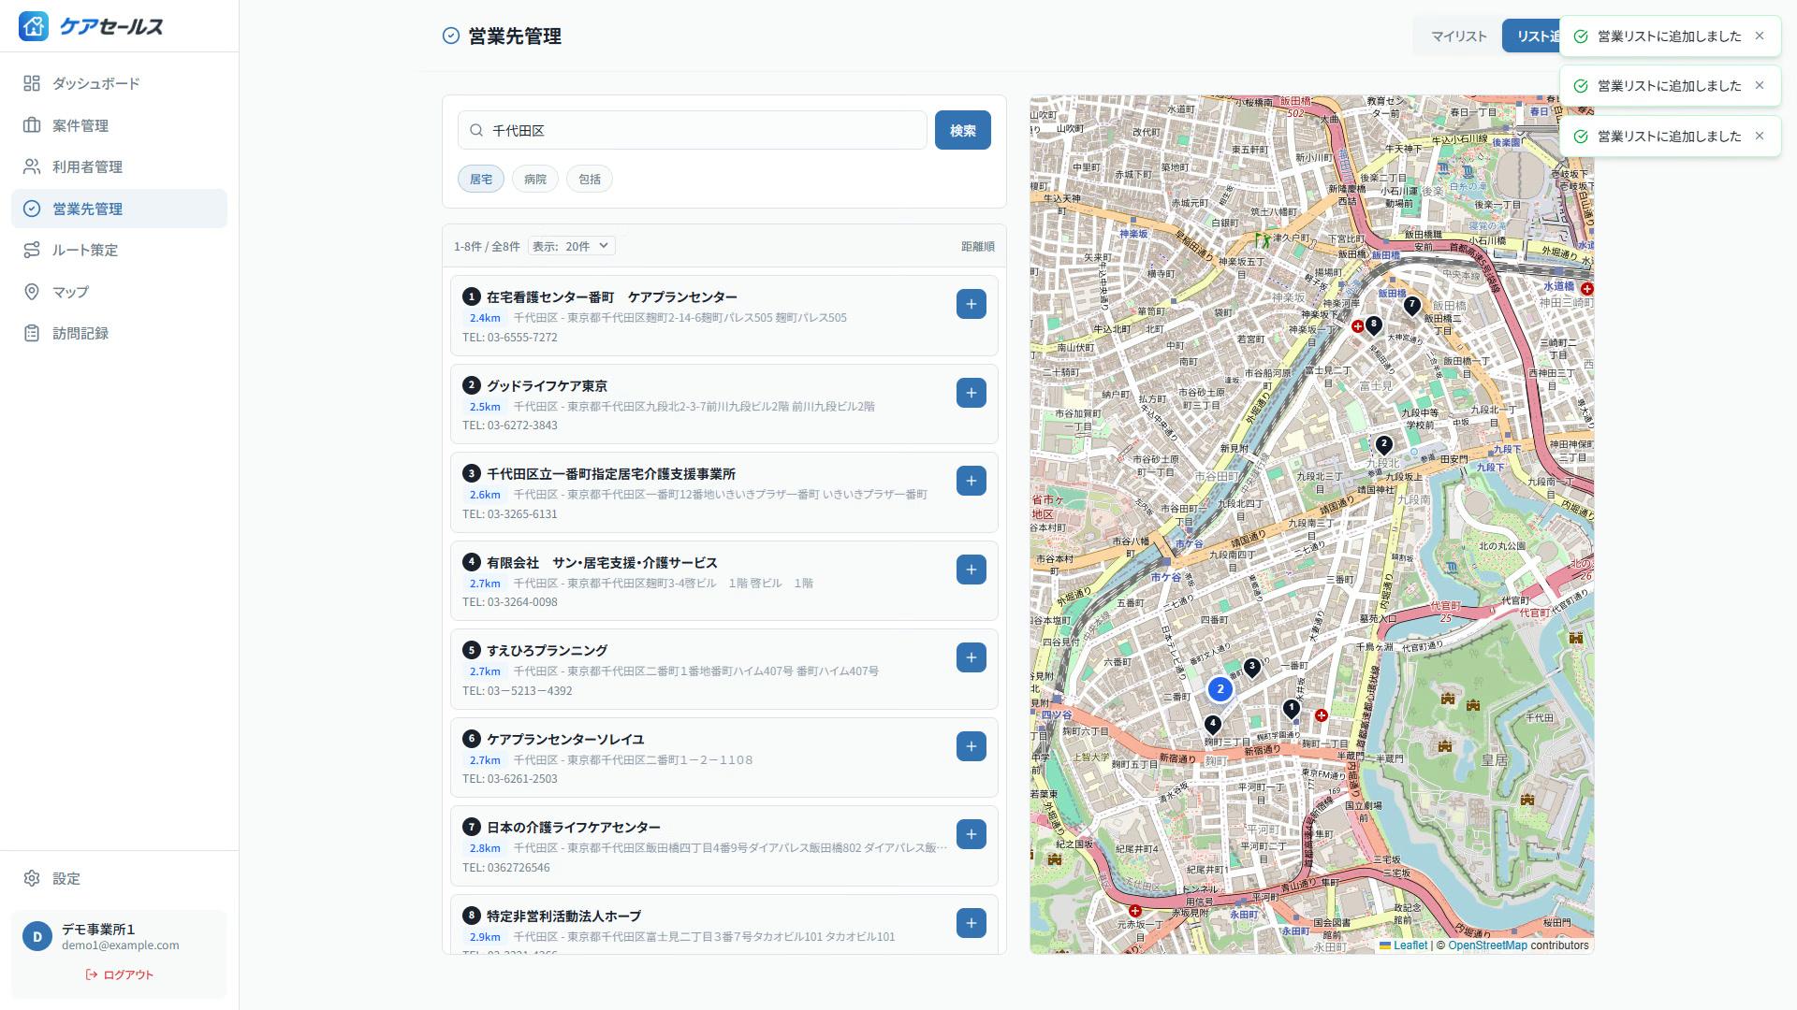Add グッドライフケア東京 with plus button
The image size is (1797, 1010).
[x=972, y=393]
